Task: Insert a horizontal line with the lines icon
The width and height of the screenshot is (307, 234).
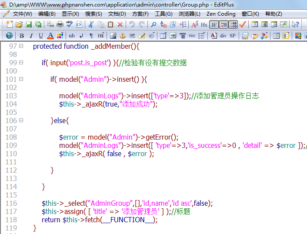Action: (x=132, y=36)
